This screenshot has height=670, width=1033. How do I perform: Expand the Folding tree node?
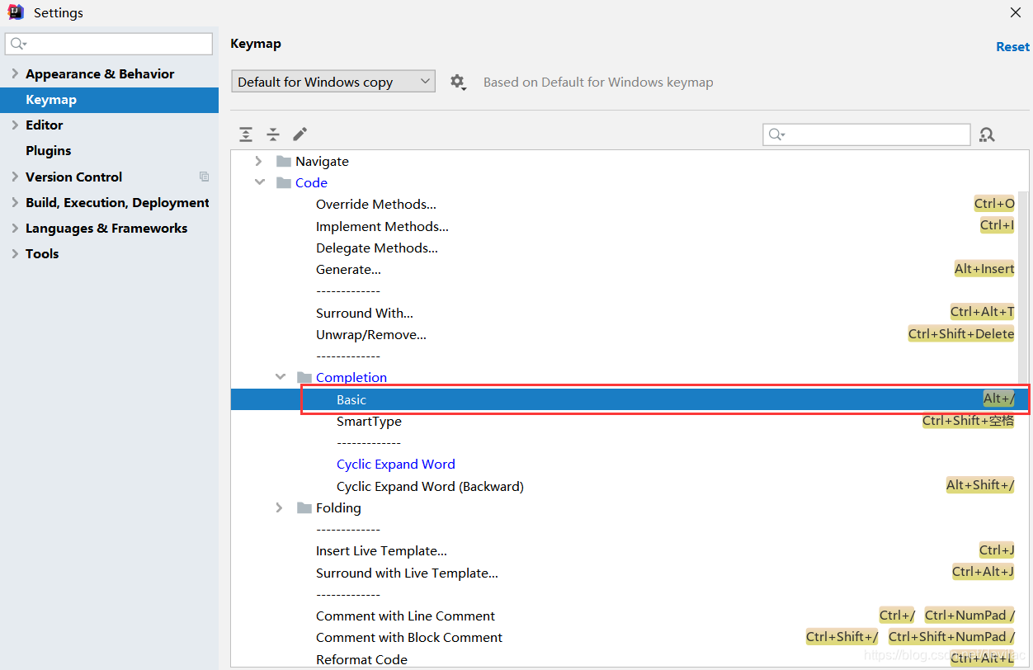(x=280, y=507)
